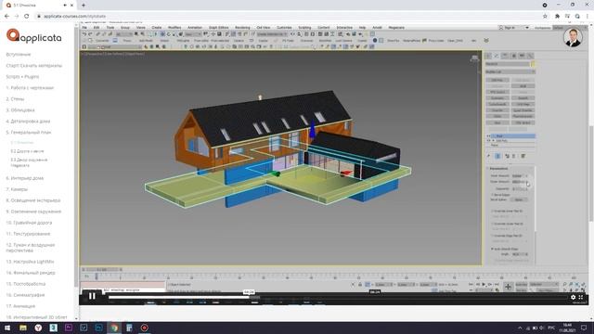This screenshot has width=594, height=334.
Task: Pause the video with the player pause button
Action: pos(92,297)
